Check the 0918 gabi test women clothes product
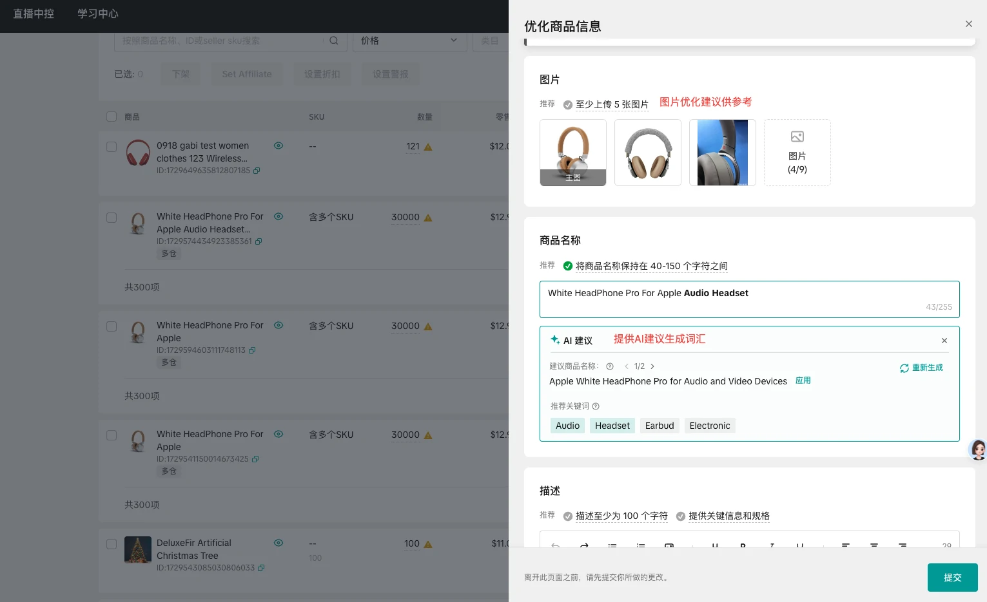 pos(112,146)
